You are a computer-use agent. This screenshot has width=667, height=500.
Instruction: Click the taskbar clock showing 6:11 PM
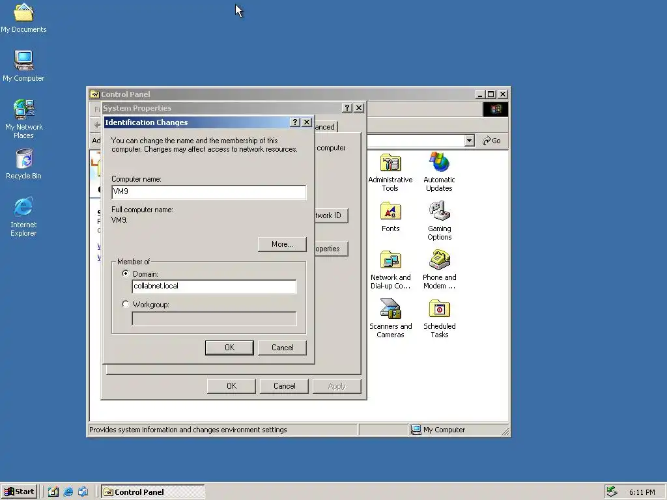(642, 492)
